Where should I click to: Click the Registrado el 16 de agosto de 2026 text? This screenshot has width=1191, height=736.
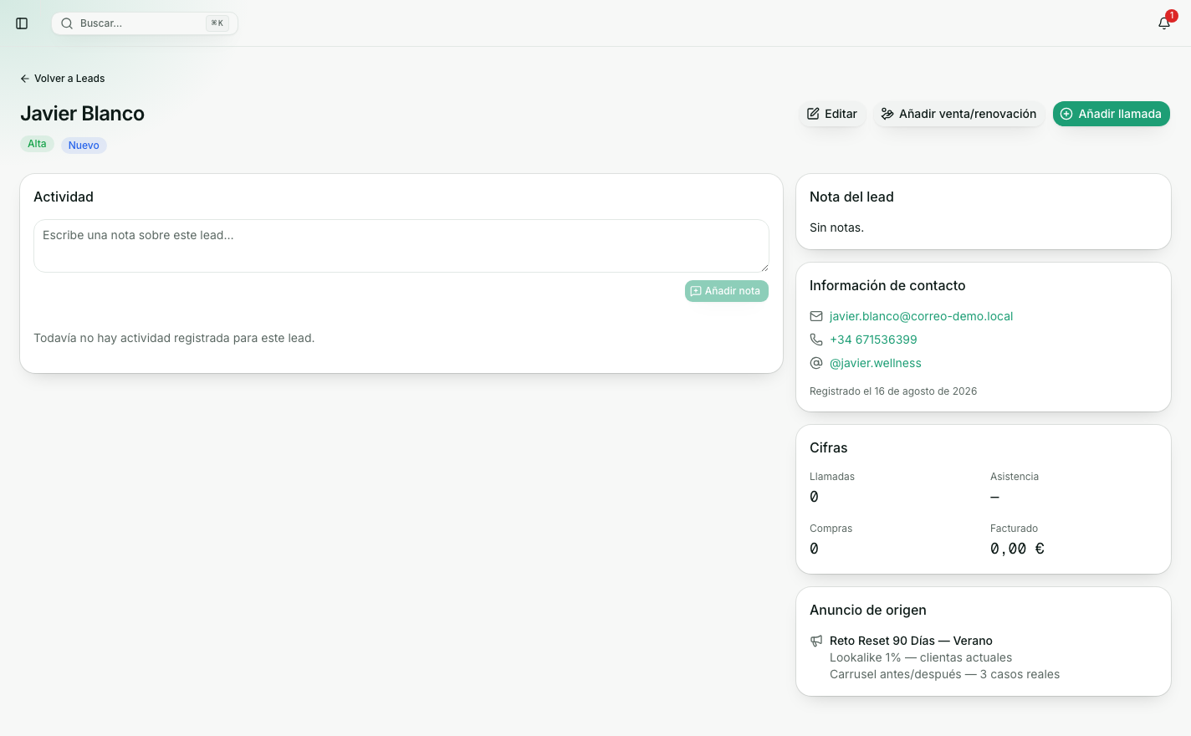click(x=893, y=391)
